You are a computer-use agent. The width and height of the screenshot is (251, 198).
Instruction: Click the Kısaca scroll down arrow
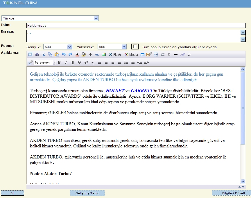point(243,39)
